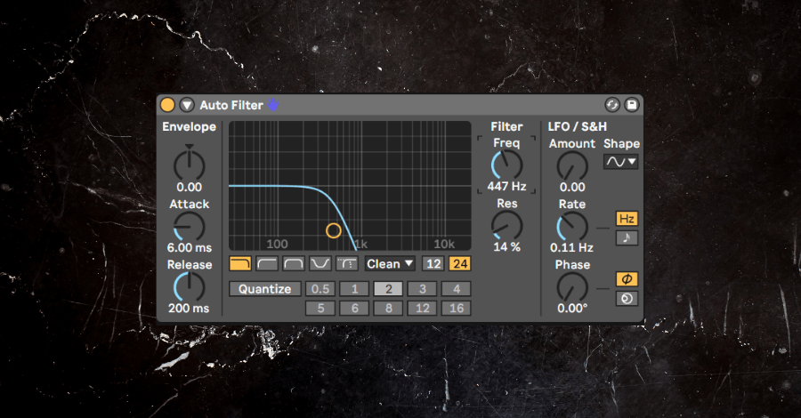Click the 200 ms release value
The width and height of the screenshot is (801, 418).
pyautogui.click(x=189, y=309)
